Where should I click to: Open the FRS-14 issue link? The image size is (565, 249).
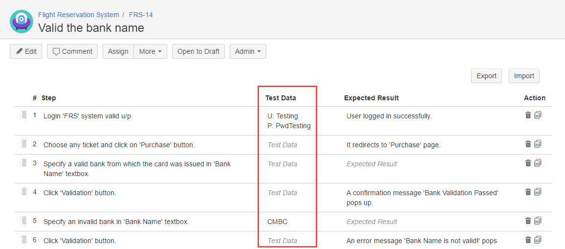coord(141,15)
